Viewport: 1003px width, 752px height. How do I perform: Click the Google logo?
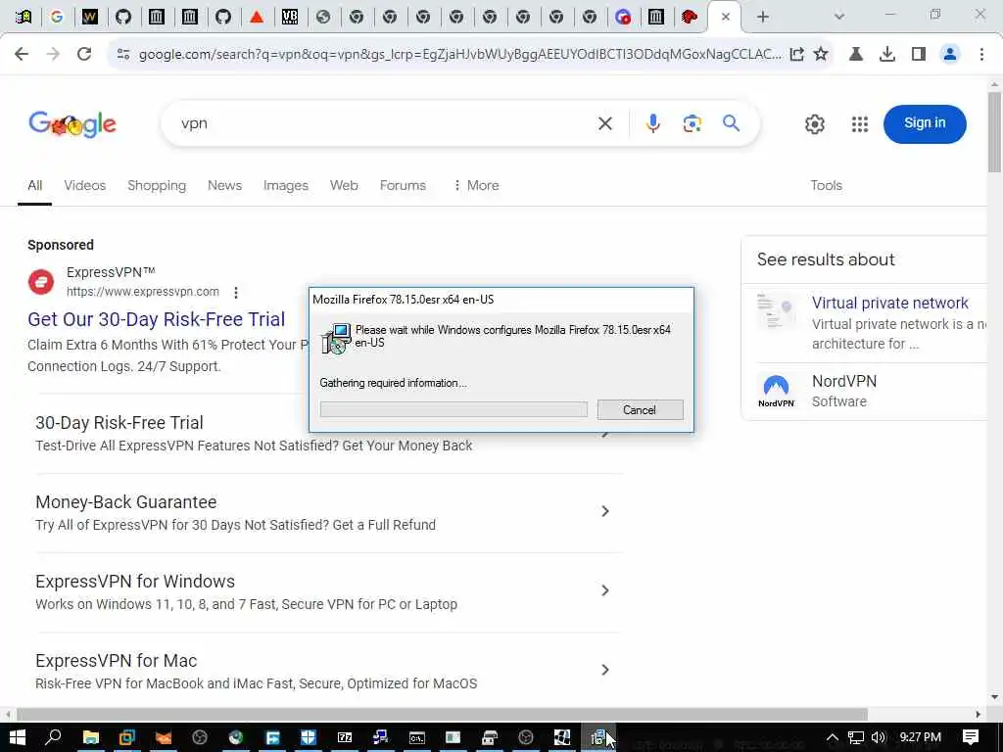coord(72,124)
